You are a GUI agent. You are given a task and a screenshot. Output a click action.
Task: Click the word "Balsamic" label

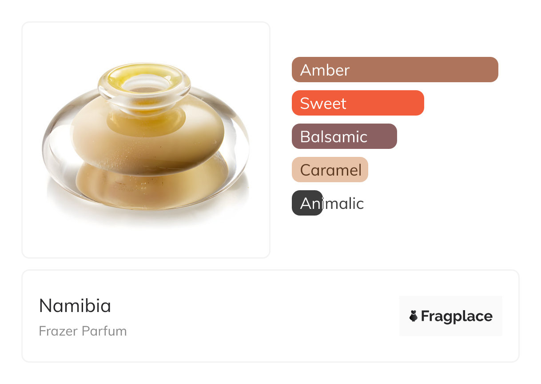click(334, 136)
